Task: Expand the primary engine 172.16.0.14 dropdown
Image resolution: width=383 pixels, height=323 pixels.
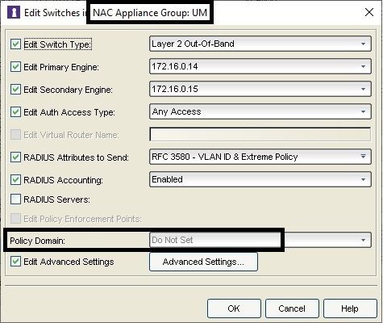Action: (x=260, y=66)
